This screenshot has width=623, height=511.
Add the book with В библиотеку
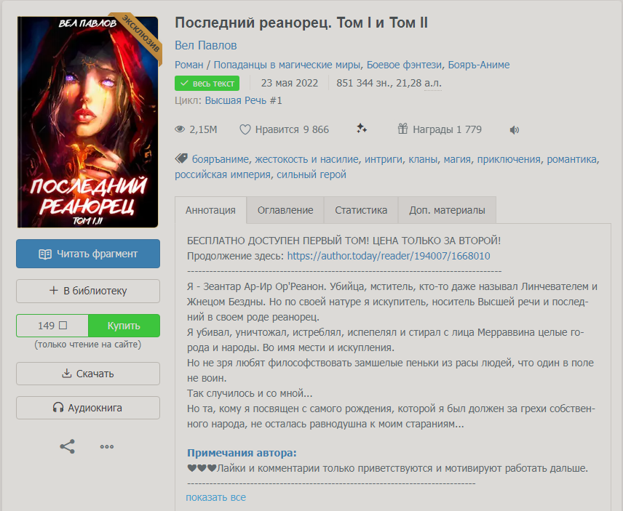88,291
